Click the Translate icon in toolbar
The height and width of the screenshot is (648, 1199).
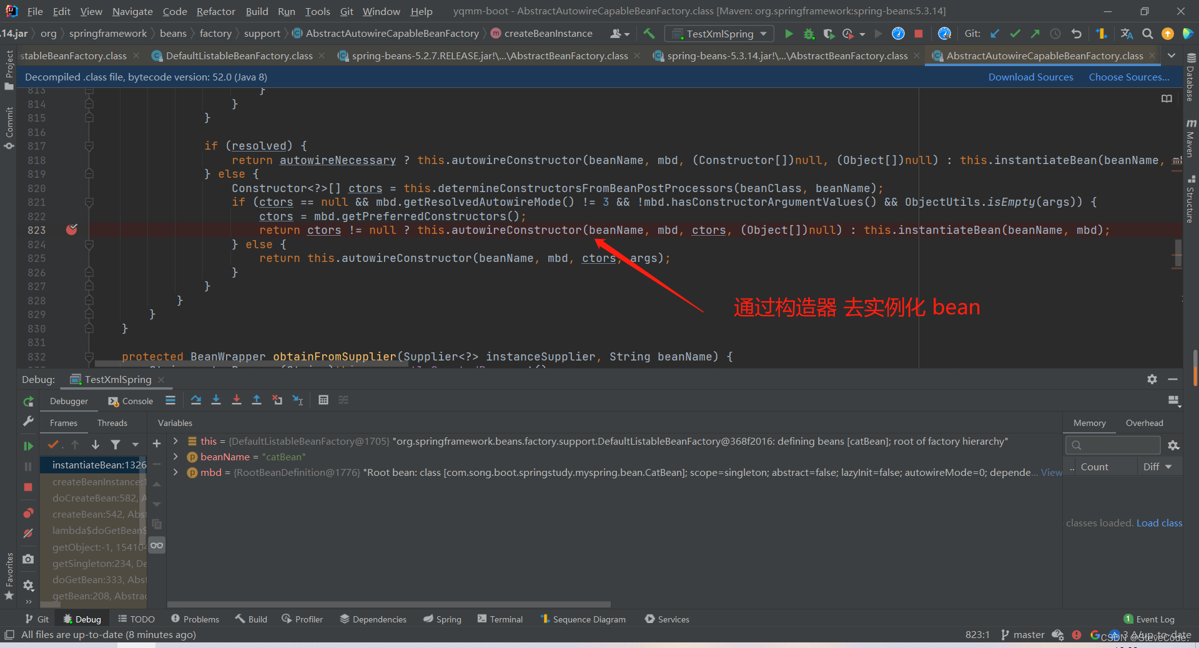[x=1127, y=34]
